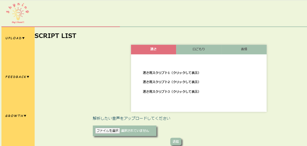Click the UPLOAD triangle arrow
Viewport: 307px width, 146px height.
(x=24, y=38)
